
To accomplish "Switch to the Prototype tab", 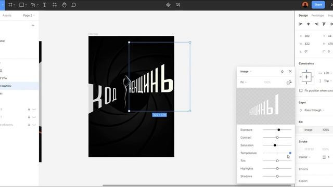I will coord(318,16).
